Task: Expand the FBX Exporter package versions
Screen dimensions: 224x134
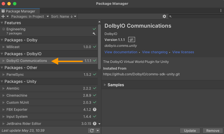Action: coord(4,109)
